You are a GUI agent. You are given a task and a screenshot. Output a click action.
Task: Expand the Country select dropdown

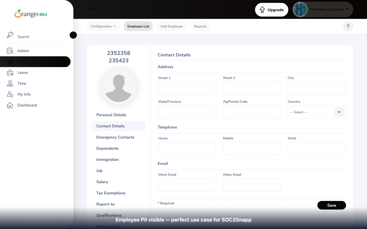point(339,112)
